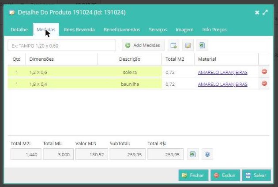Open the Beneficiamentos tab
Viewport: 278px width, 187px height.
[x=122, y=29]
